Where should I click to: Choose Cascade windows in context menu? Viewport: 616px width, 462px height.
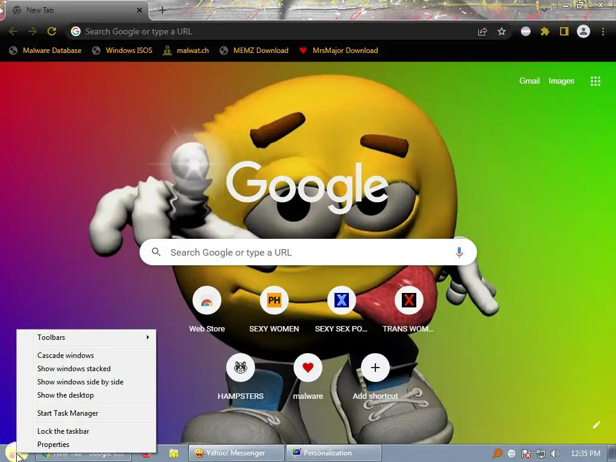click(x=66, y=355)
